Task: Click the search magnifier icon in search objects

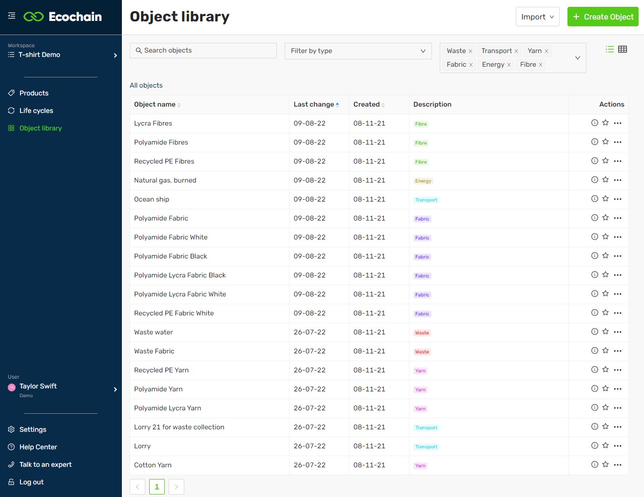Action: point(139,50)
